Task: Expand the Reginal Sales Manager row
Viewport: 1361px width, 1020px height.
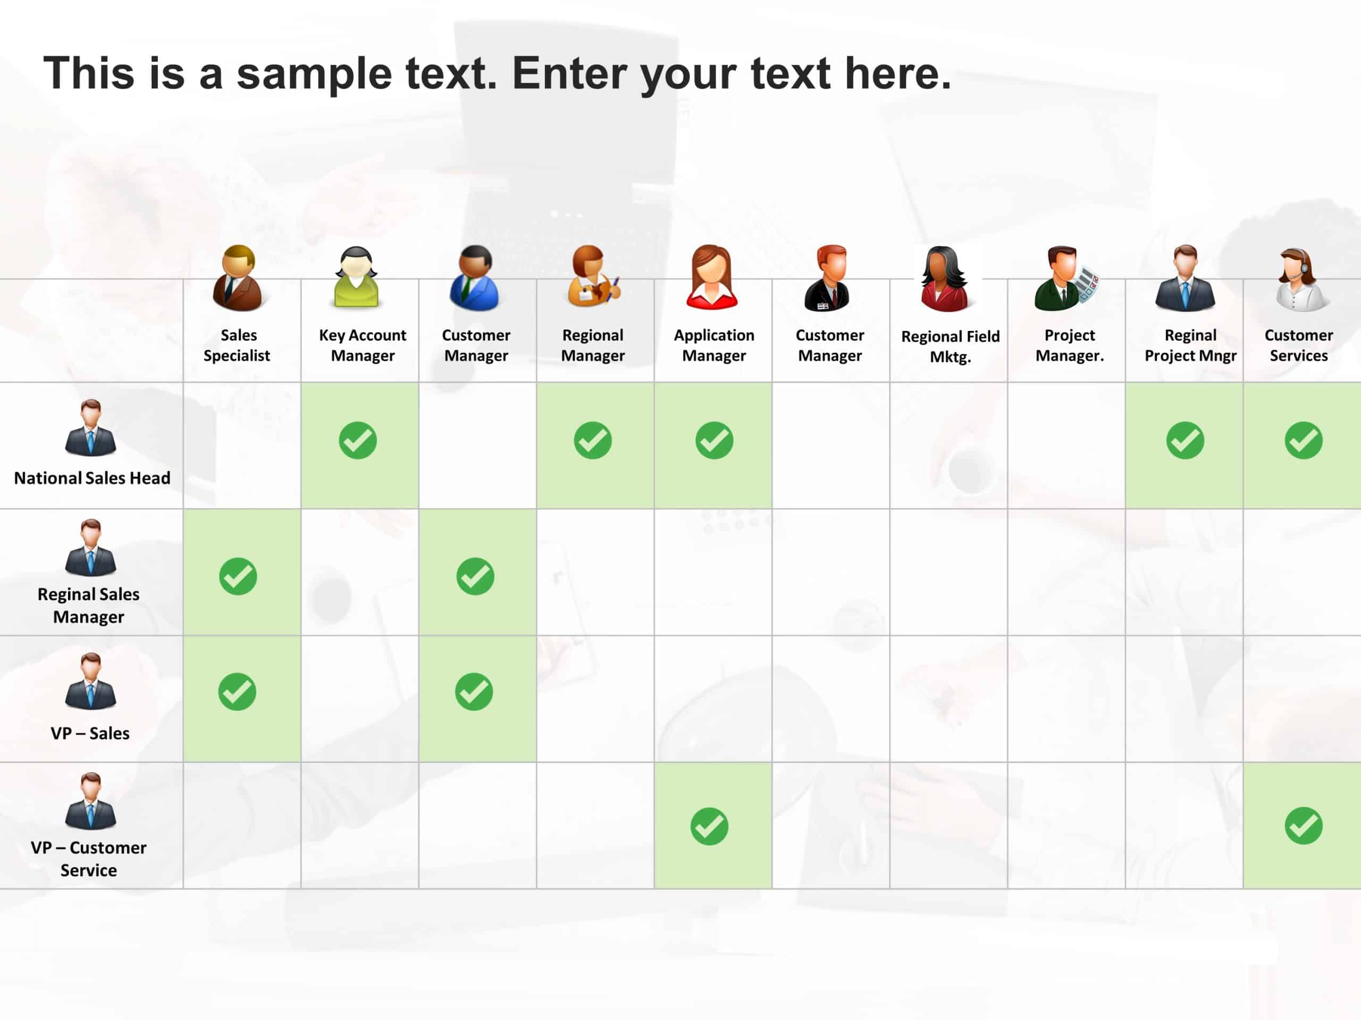Action: pos(90,574)
